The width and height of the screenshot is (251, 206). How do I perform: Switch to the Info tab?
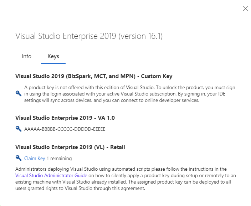26,56
